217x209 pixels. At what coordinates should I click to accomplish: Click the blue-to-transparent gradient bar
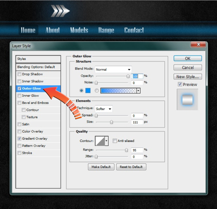point(119,91)
